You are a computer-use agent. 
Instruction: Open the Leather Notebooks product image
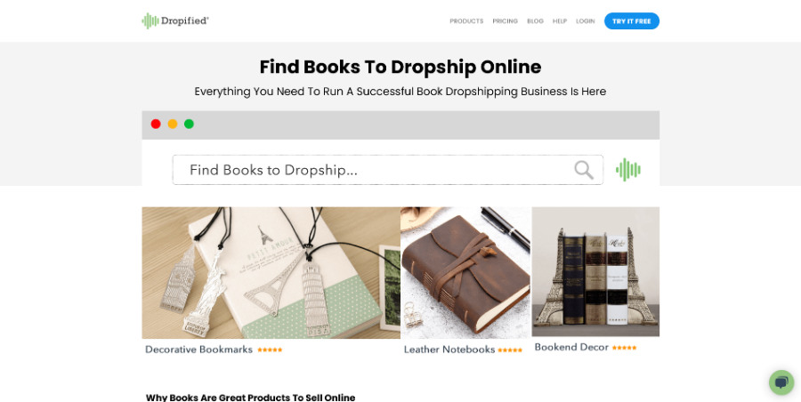(465, 273)
